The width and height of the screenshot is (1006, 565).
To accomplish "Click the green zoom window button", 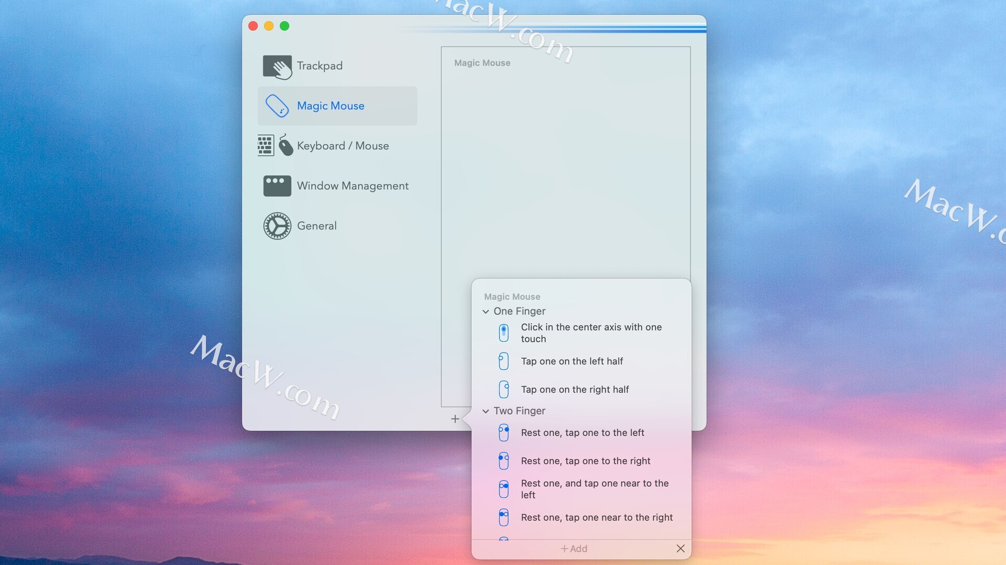I will (x=285, y=26).
